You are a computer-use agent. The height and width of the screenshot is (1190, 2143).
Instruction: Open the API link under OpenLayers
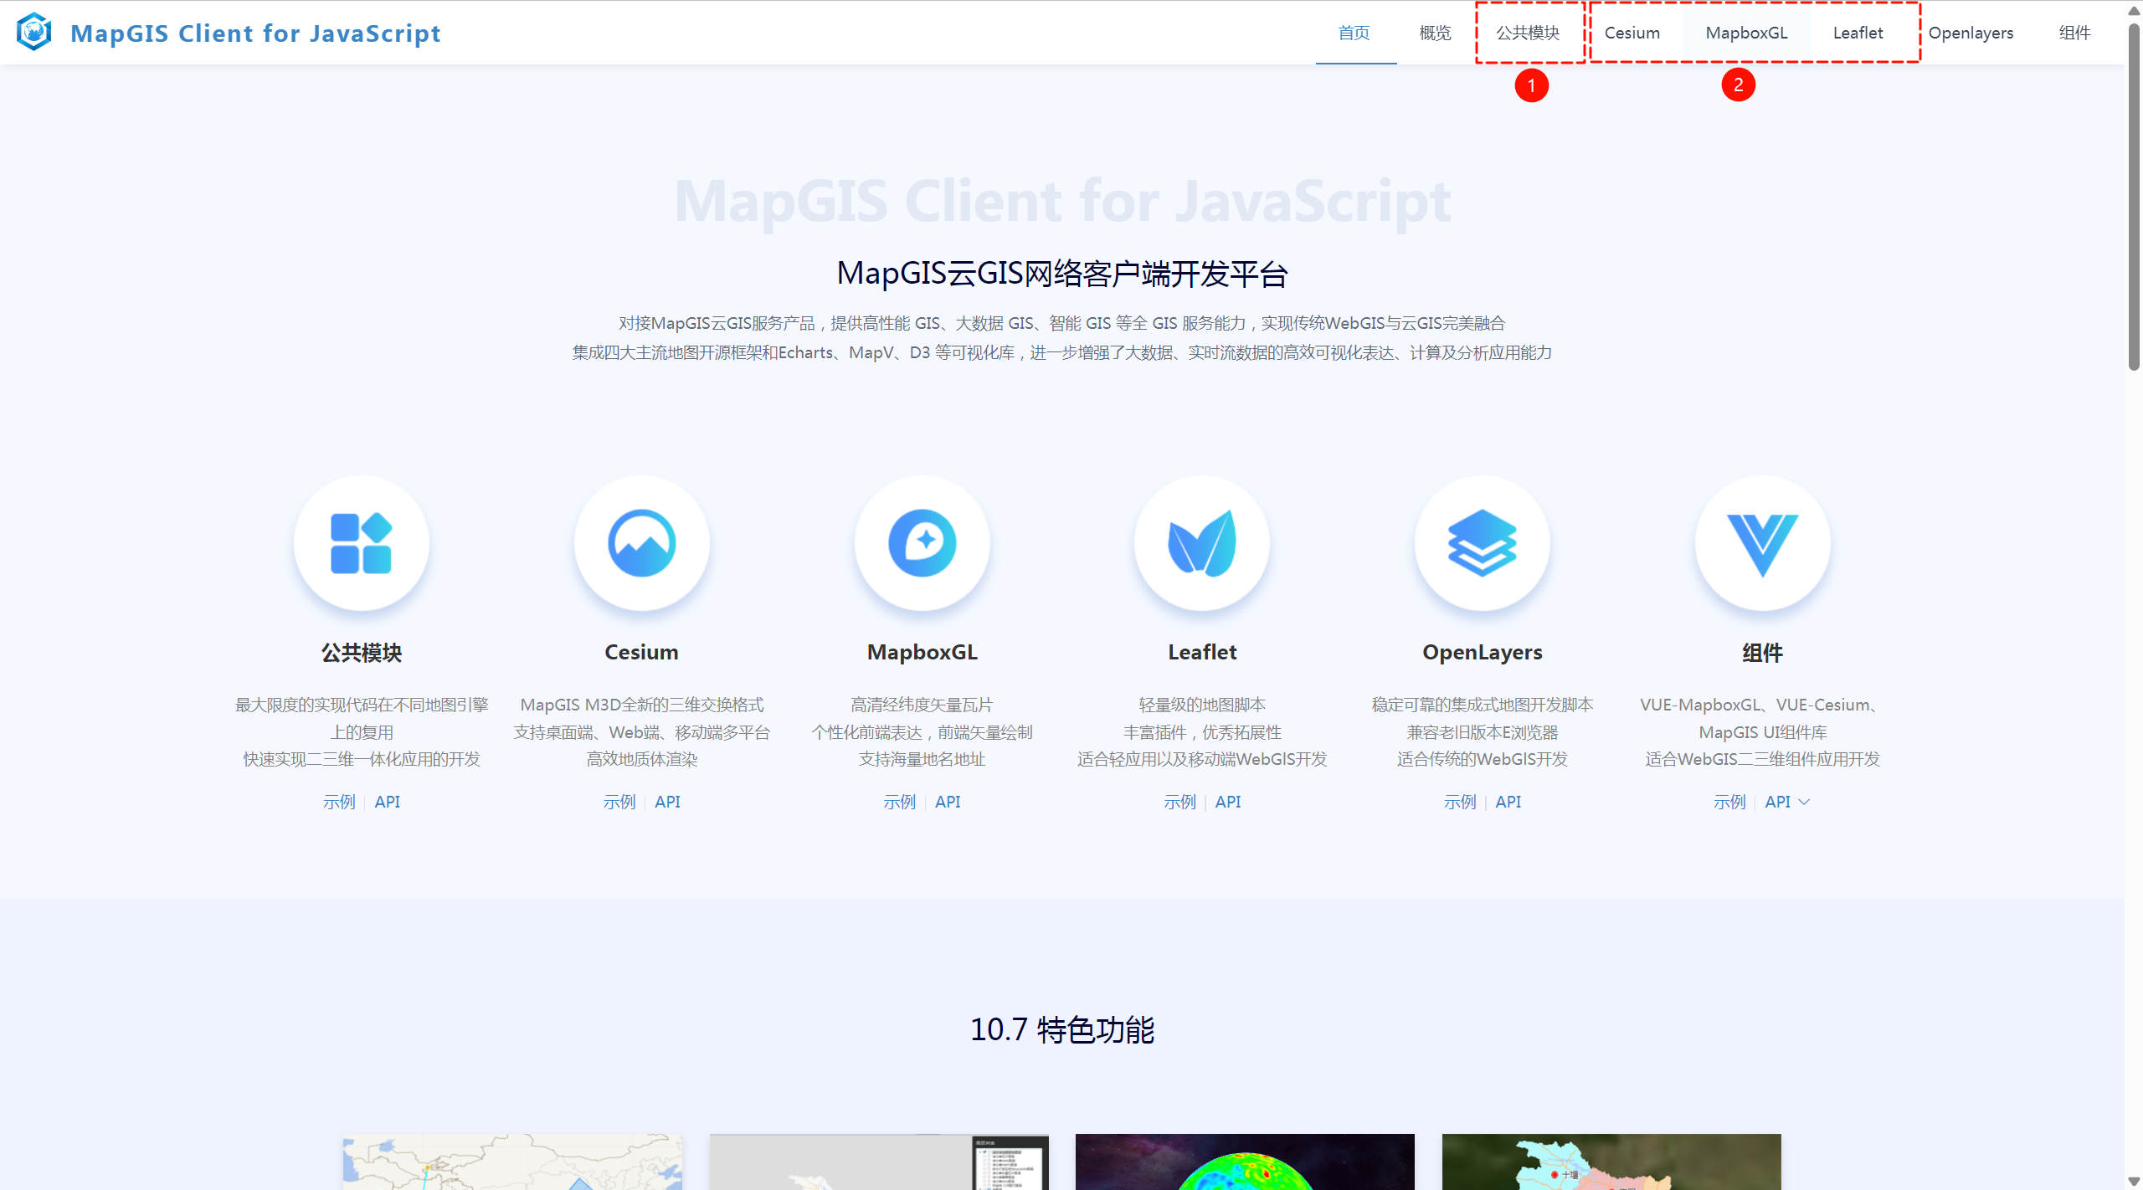1508,801
